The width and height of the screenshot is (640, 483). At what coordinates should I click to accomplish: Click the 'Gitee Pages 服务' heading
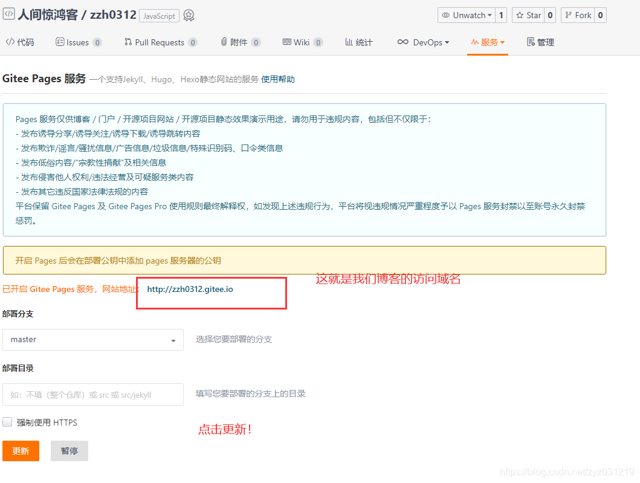(44, 79)
